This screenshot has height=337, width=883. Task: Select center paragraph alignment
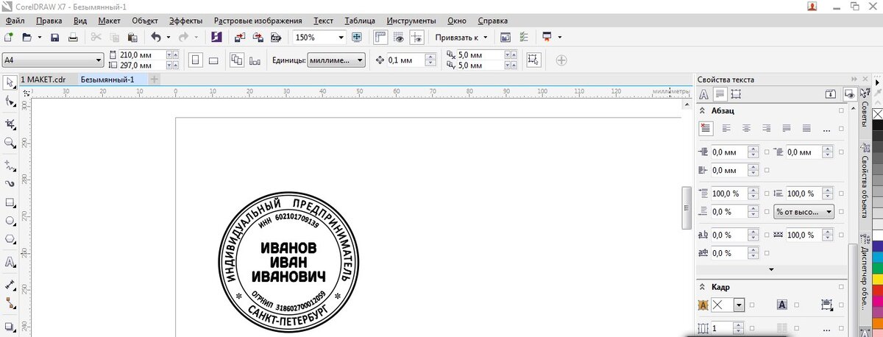point(746,128)
